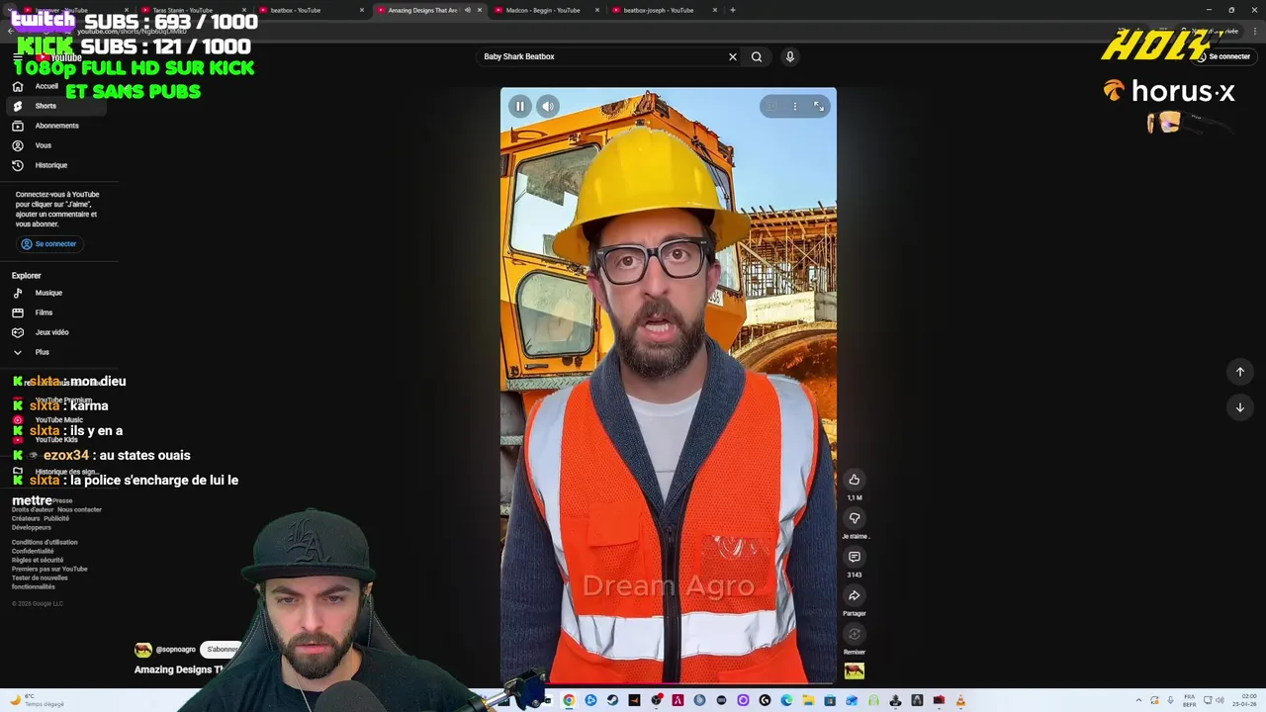Open a new browser tab with plus
Image resolution: width=1266 pixels, height=712 pixels.
pyautogui.click(x=733, y=10)
